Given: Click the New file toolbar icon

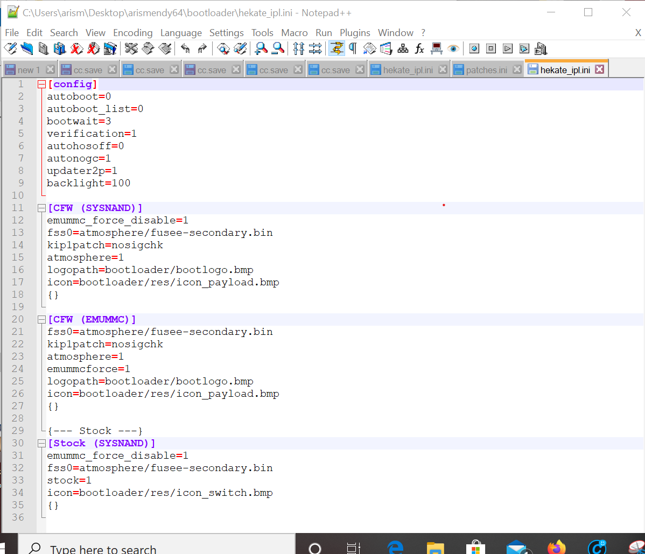Looking at the screenshot, I should 11,49.
